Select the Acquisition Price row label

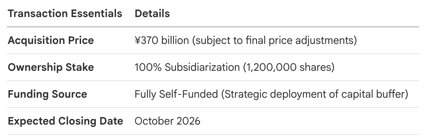tap(51, 41)
